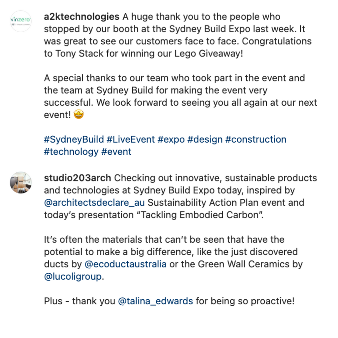Open the #technology hashtag
338x338 pixels.
pyautogui.click(x=71, y=152)
